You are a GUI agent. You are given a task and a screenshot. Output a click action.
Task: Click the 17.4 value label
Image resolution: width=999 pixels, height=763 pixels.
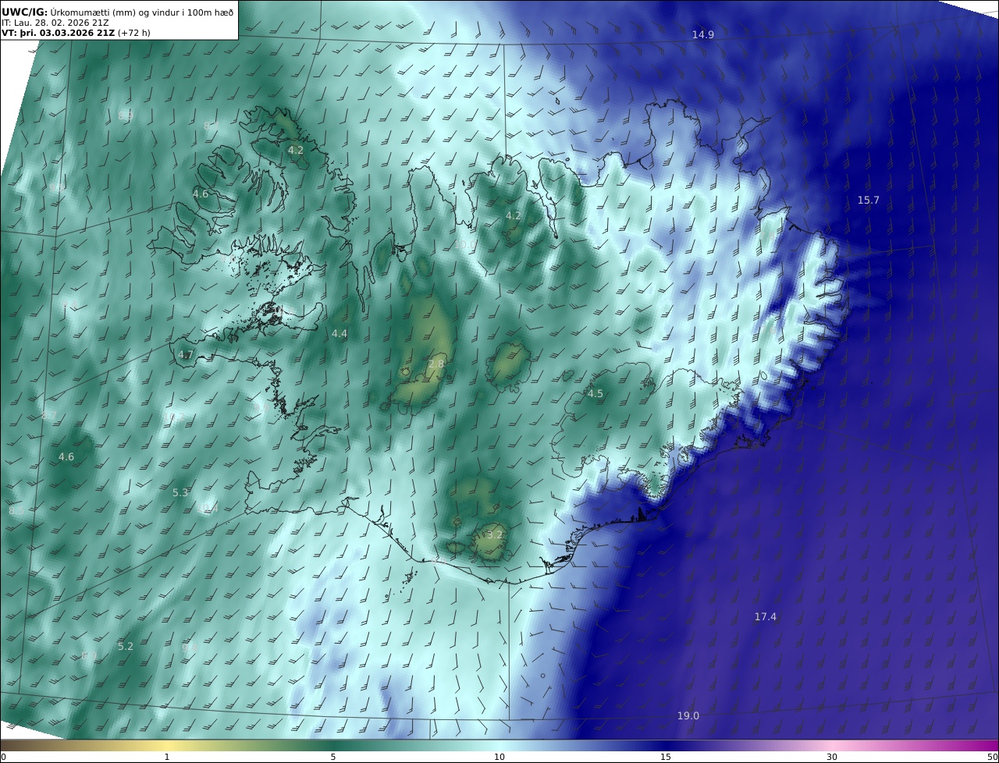coord(766,617)
